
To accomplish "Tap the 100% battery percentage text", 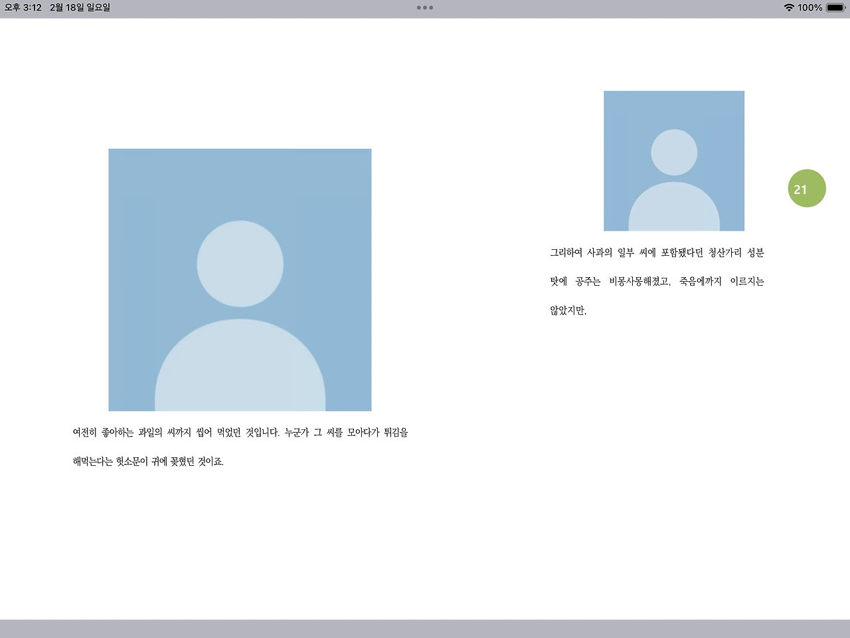I will tap(810, 8).
